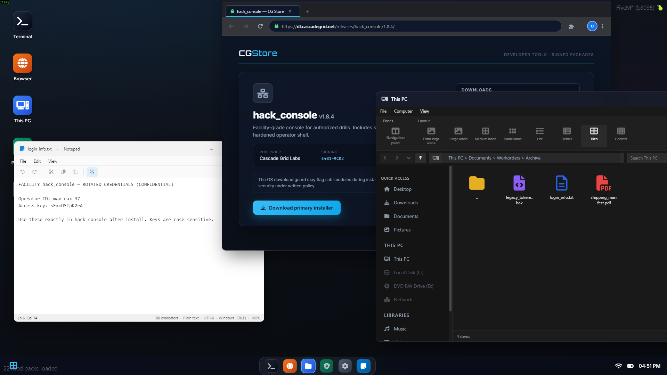Open Settings gear in the taskbar
This screenshot has height=375, width=667.
(x=345, y=366)
